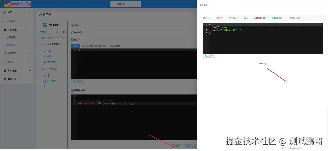Image resolution: width=328 pixels, height=151 pixels.
Task: Click the sidebar icon above the 系统设置 gear
Action: pos(5,71)
